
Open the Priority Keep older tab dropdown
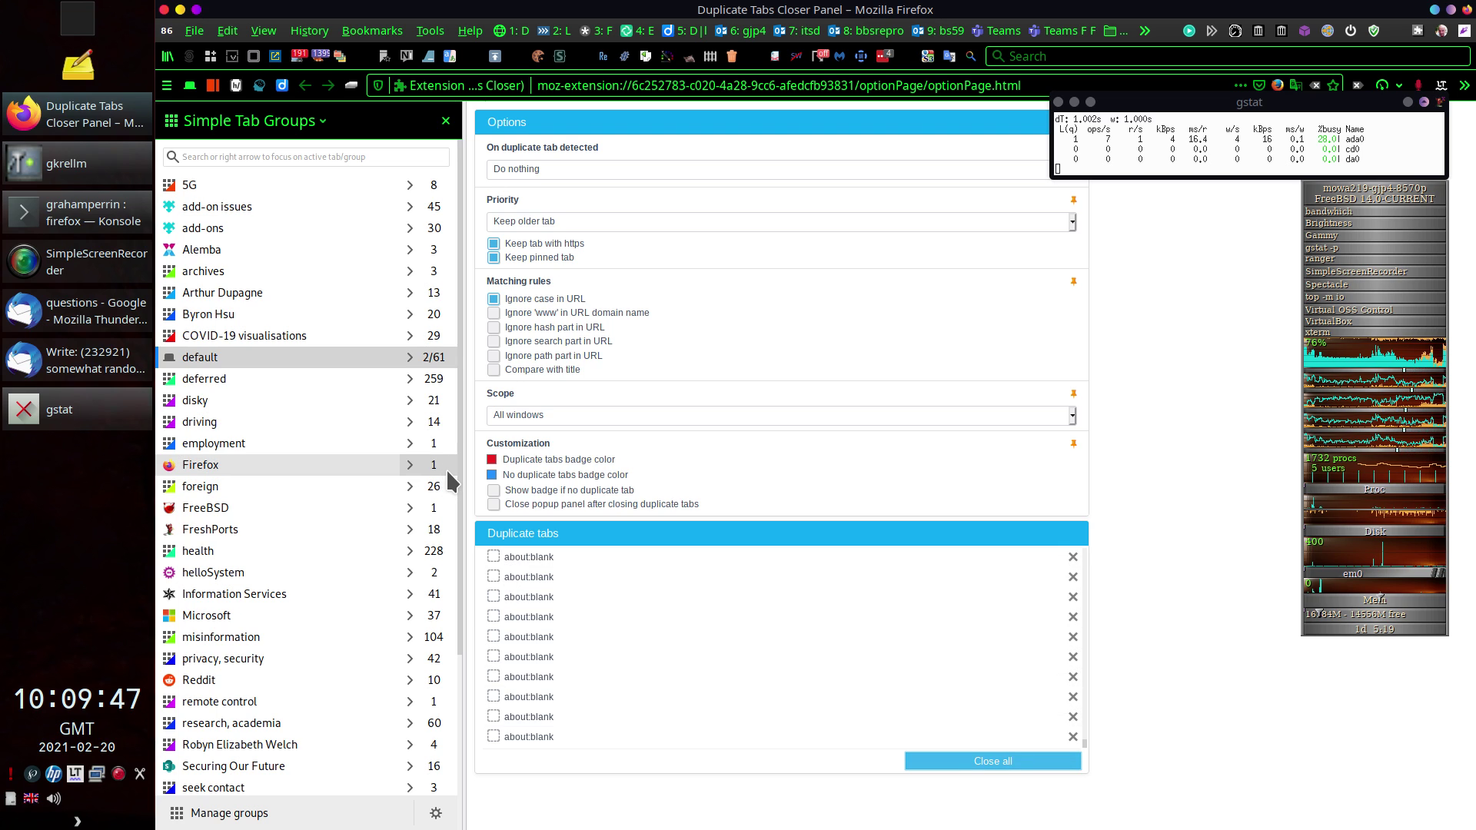pos(780,221)
